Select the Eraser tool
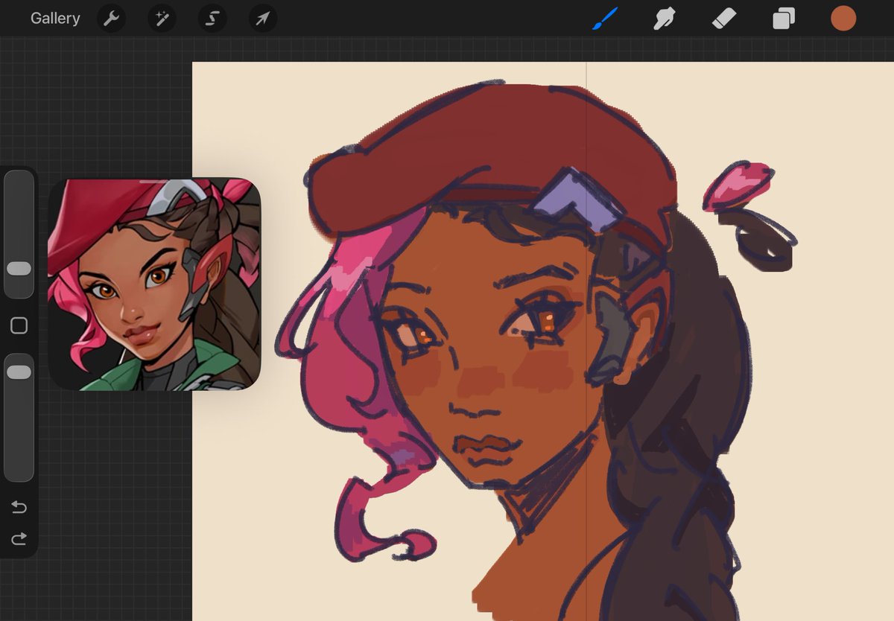The height and width of the screenshot is (621, 894). [724, 19]
